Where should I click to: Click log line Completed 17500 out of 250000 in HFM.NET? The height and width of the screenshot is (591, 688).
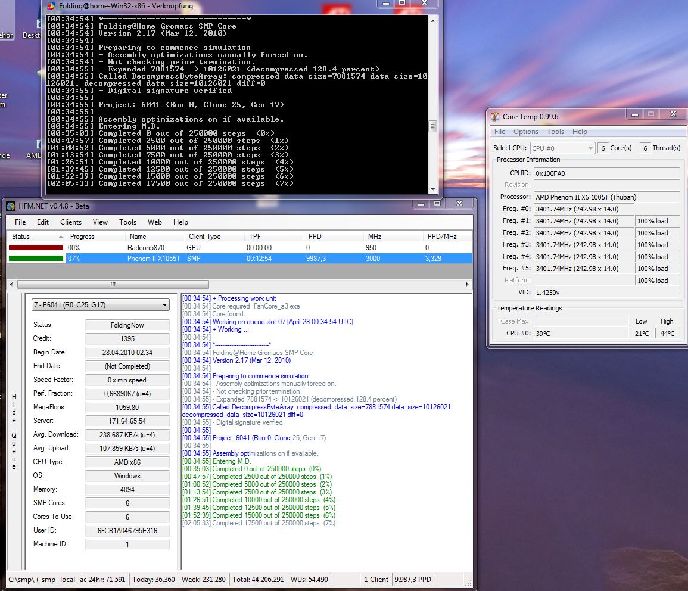click(x=259, y=523)
